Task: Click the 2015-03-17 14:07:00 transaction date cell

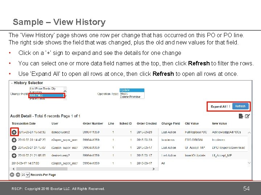Action: pyautogui.click(x=25, y=163)
